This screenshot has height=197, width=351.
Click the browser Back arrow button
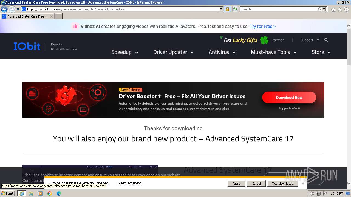tap(4, 9)
